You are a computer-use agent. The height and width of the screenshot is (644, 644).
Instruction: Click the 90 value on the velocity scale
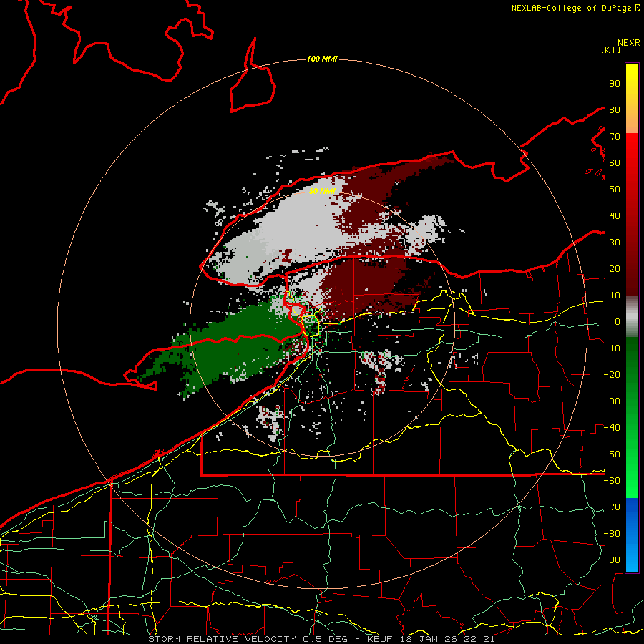pyautogui.click(x=615, y=84)
